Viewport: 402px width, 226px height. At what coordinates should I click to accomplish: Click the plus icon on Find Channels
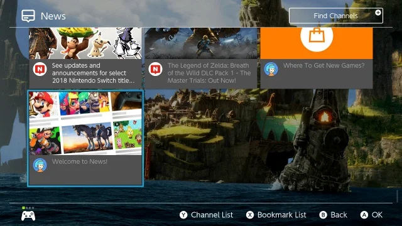click(378, 13)
